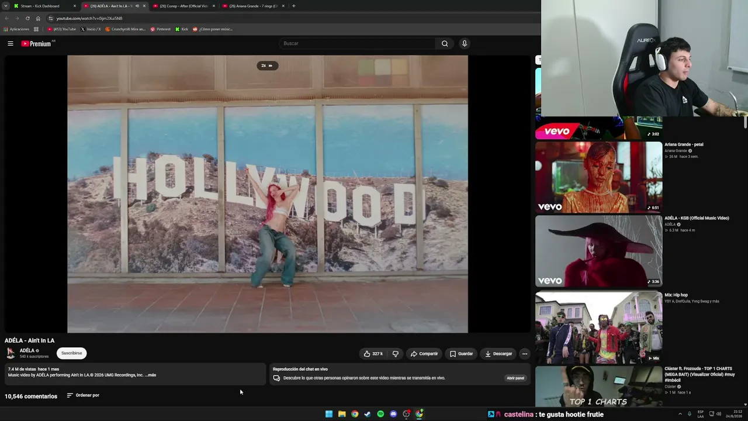Click Abrir panel for chat replay

(x=515, y=378)
